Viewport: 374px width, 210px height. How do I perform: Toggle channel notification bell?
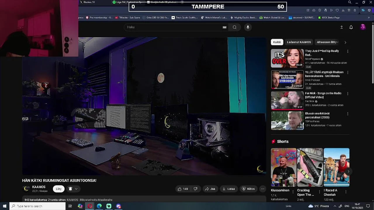pyautogui.click(x=70, y=189)
